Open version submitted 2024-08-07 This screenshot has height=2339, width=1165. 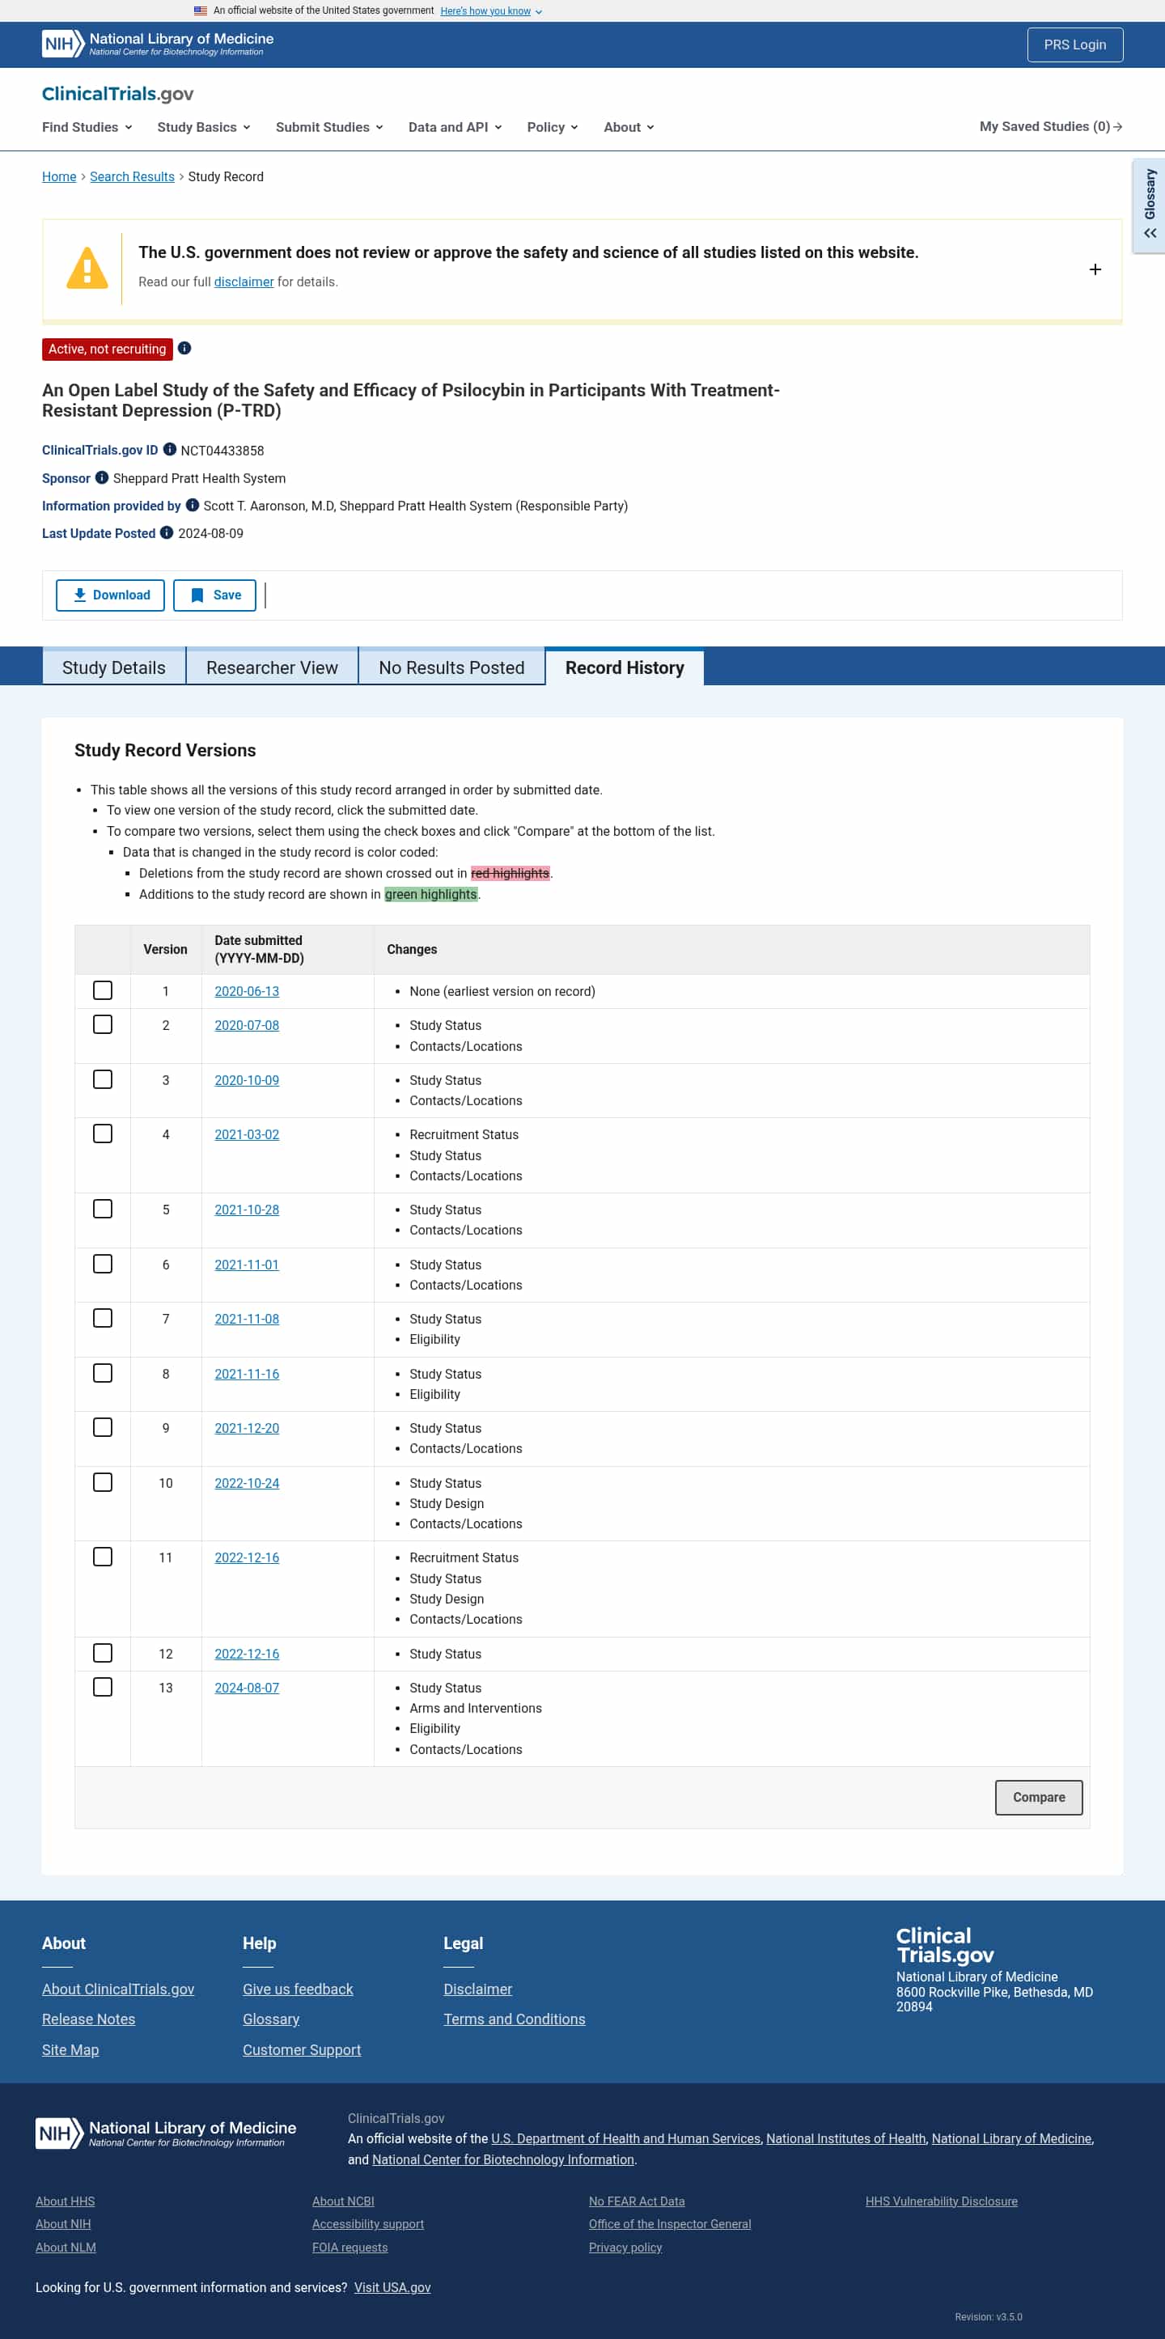[246, 1687]
